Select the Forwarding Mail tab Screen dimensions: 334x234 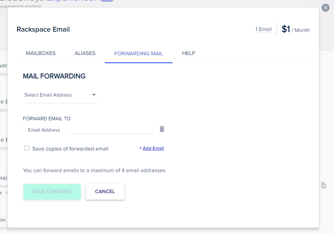click(139, 53)
